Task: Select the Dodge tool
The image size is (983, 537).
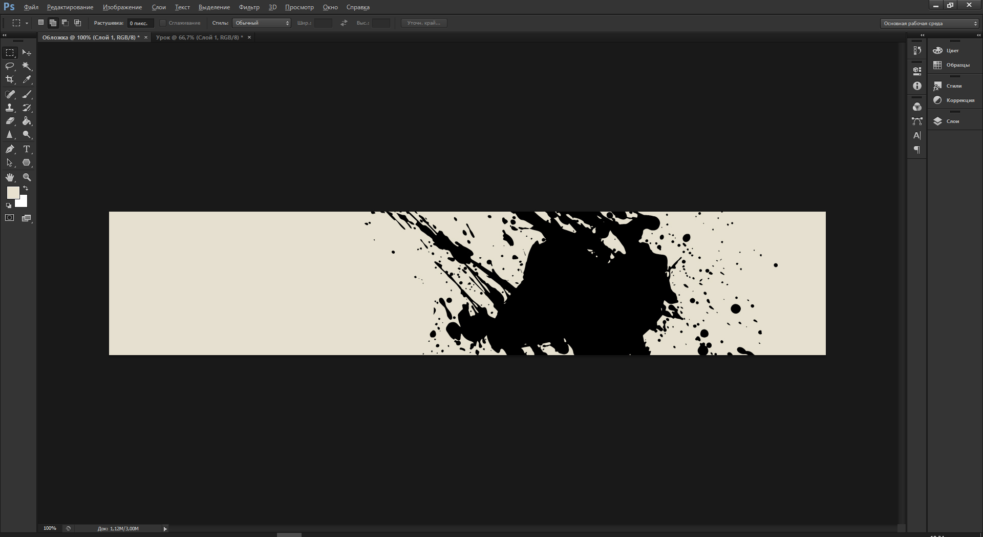Action: (x=27, y=134)
